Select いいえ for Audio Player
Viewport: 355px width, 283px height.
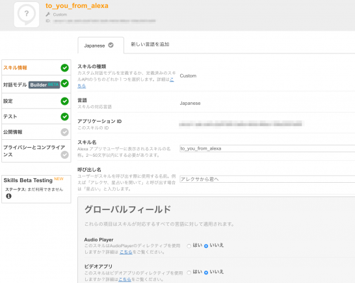[206, 246]
